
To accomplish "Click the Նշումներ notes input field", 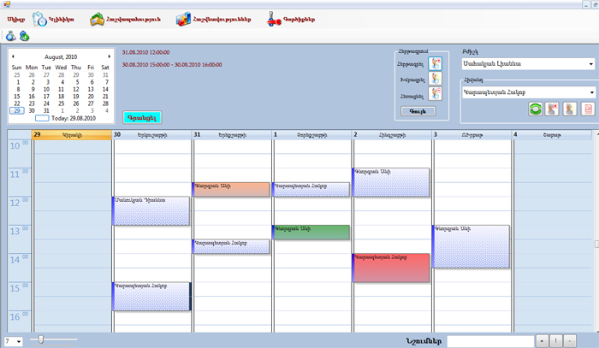I will pos(489,340).
